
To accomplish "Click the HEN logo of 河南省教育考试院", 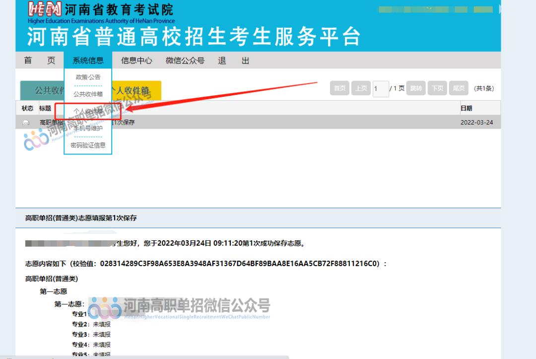I will [x=45, y=9].
